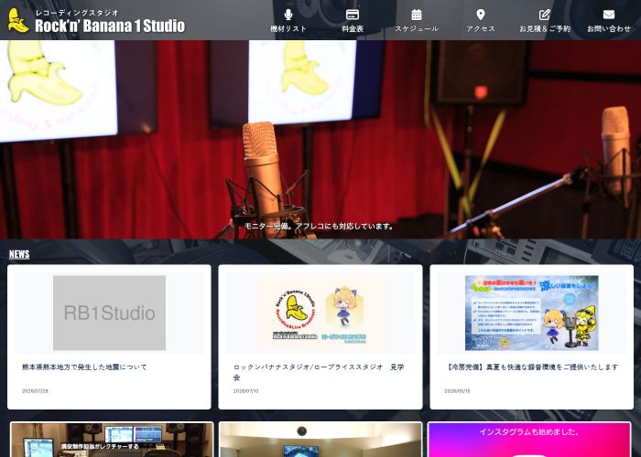This screenshot has height=457, width=641.
Task: Open the 料金表 menu label
Action: point(353,29)
